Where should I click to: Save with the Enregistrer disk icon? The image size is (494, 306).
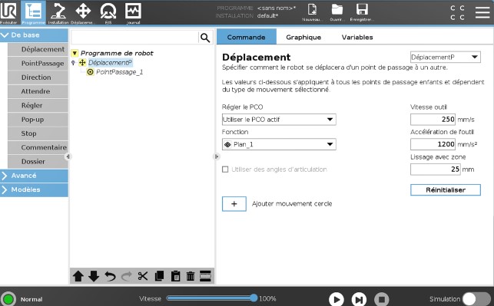[362, 12]
